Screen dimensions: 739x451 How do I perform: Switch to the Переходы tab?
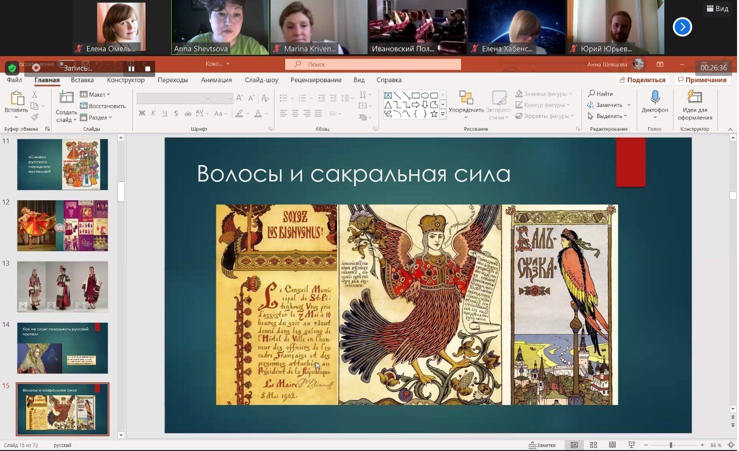click(x=173, y=80)
